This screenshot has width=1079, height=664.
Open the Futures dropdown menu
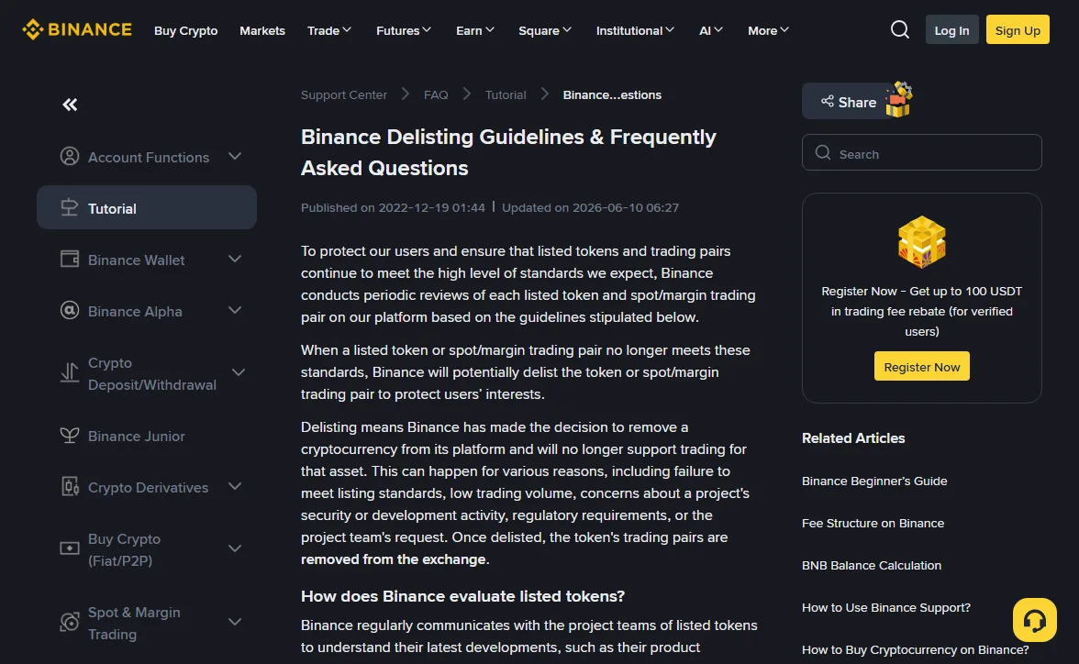coord(404,30)
